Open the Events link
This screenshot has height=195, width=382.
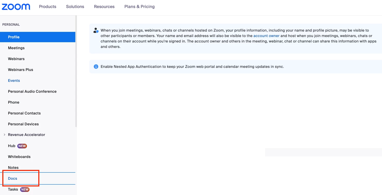pos(14,81)
